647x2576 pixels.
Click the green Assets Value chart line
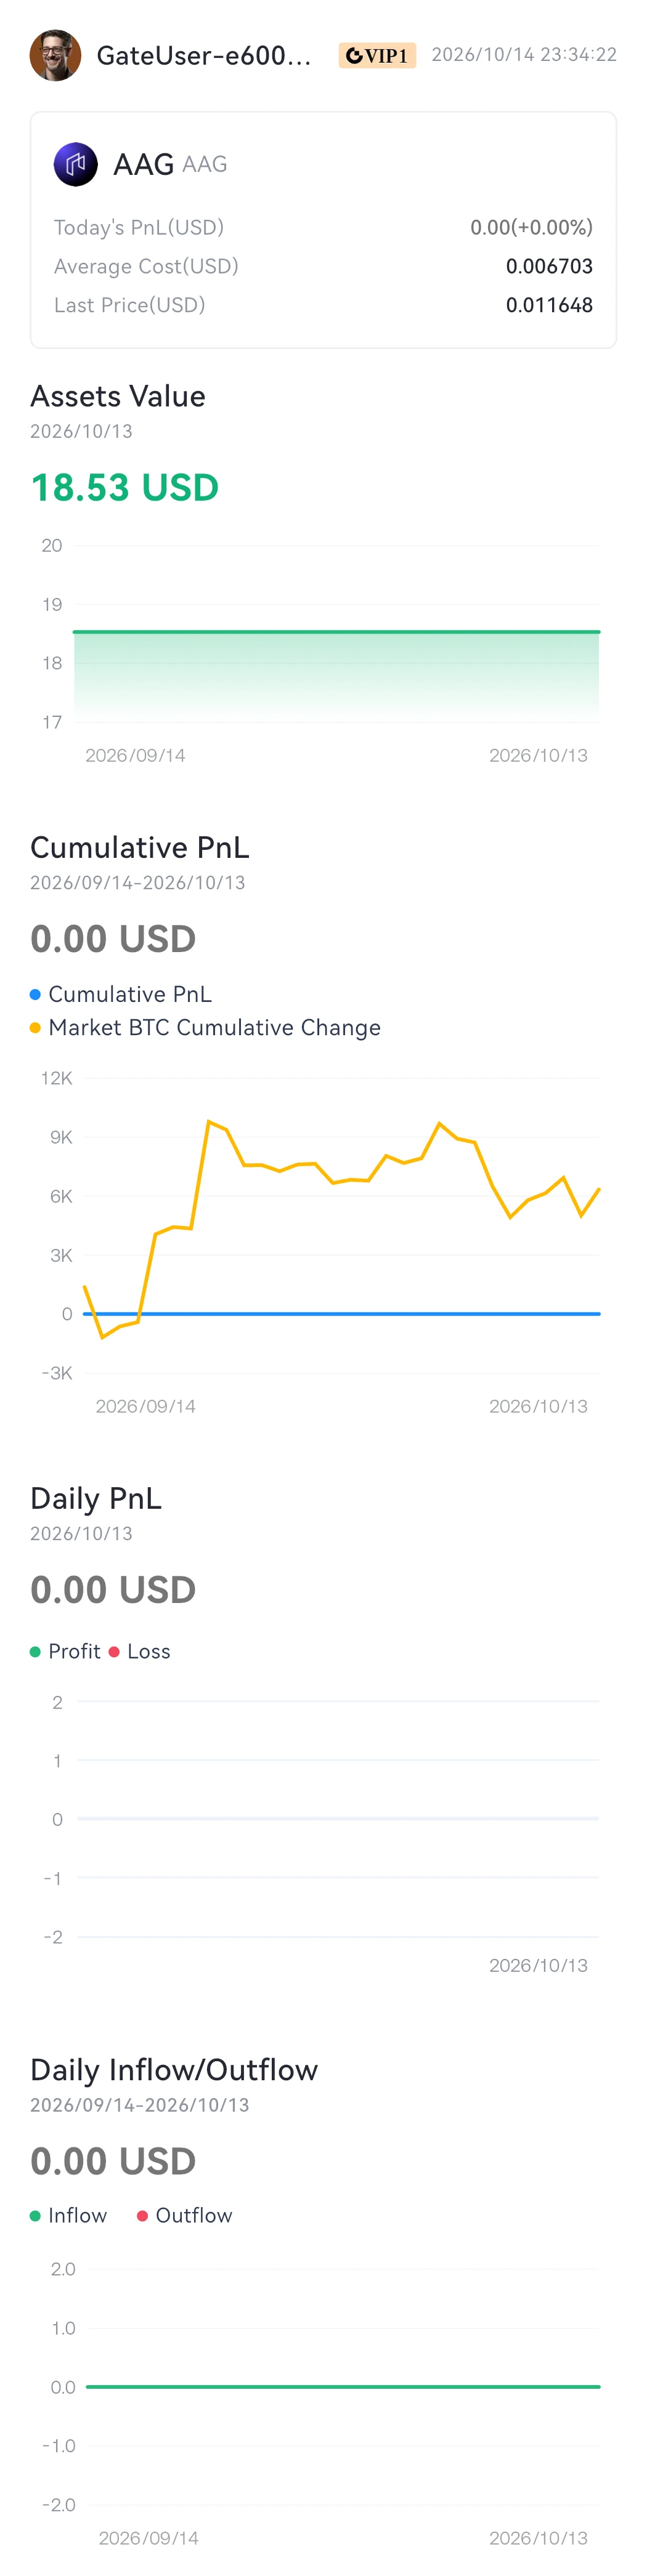336,631
